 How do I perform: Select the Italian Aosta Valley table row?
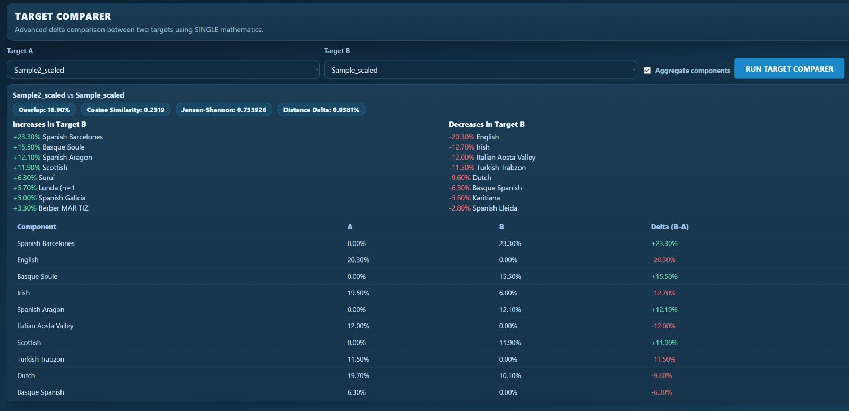click(45, 326)
